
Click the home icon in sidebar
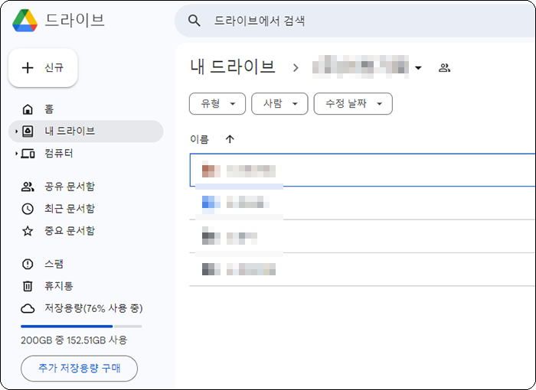[28, 109]
